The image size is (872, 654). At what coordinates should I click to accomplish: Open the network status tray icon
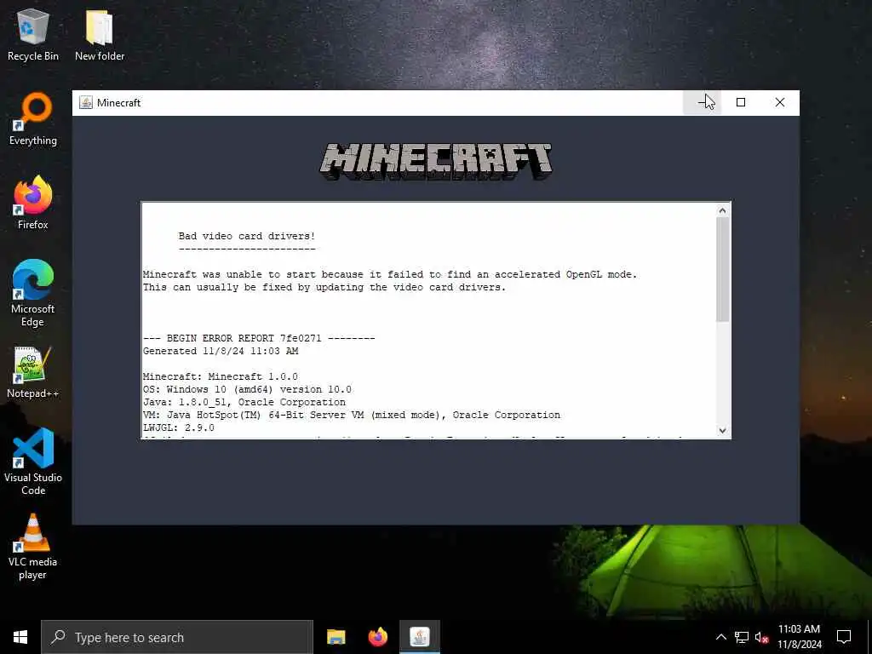click(742, 637)
